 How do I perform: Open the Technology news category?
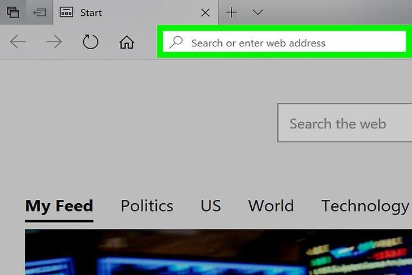click(365, 206)
